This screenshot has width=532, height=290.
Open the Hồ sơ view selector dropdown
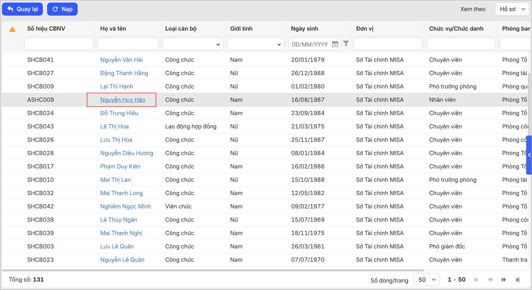[x=512, y=9]
